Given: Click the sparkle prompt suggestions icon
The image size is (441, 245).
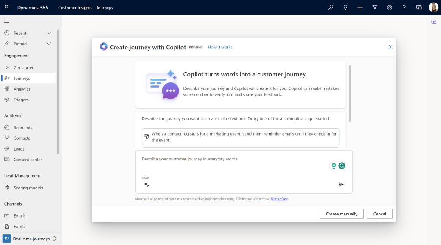Looking at the screenshot, I should click(146, 185).
